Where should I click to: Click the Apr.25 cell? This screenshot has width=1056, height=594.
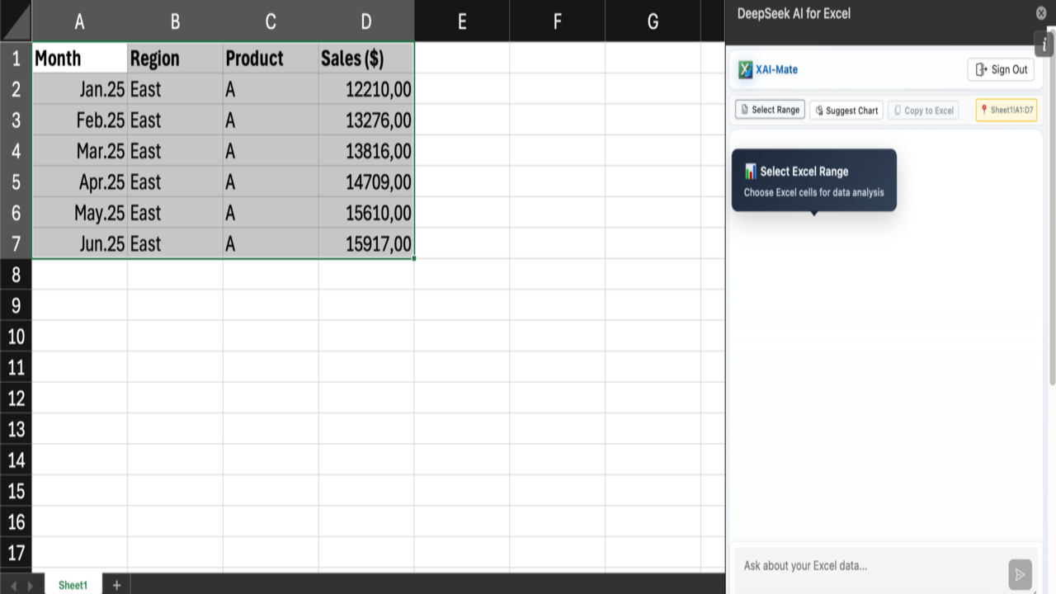pos(79,181)
